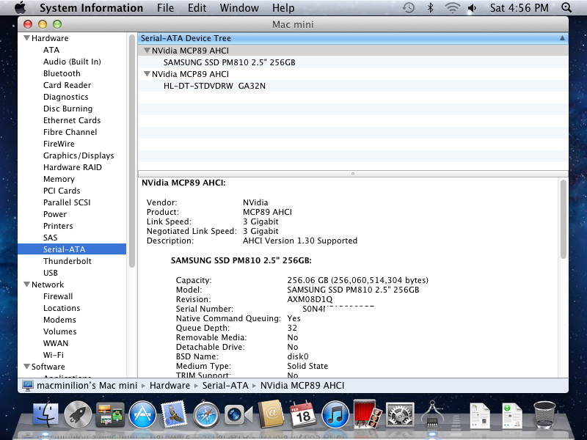Launch iTunes music note icon
587x440 pixels.
[335, 414]
